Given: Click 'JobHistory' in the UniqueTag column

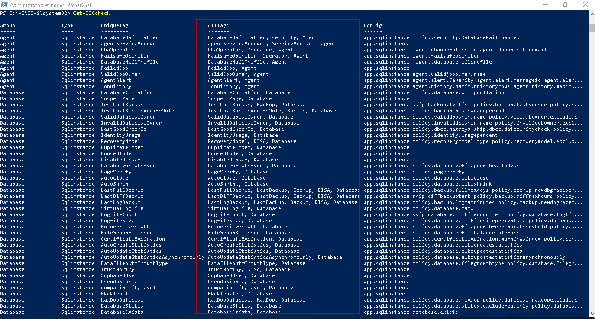Looking at the screenshot, I should (116, 86).
